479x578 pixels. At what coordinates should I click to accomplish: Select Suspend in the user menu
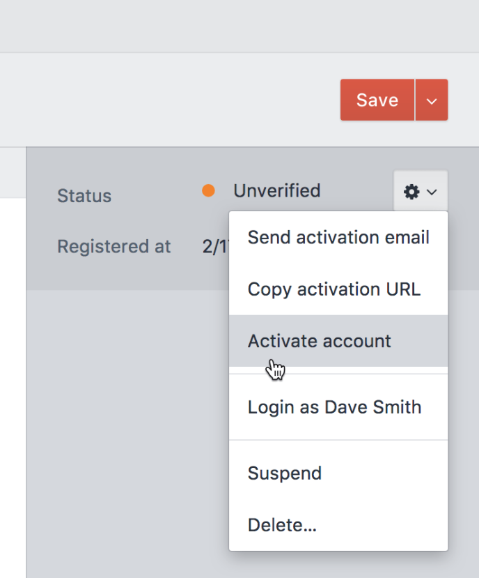[284, 473]
